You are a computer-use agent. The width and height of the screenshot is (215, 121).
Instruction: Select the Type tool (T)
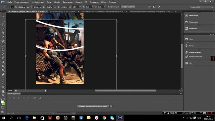point(3,79)
